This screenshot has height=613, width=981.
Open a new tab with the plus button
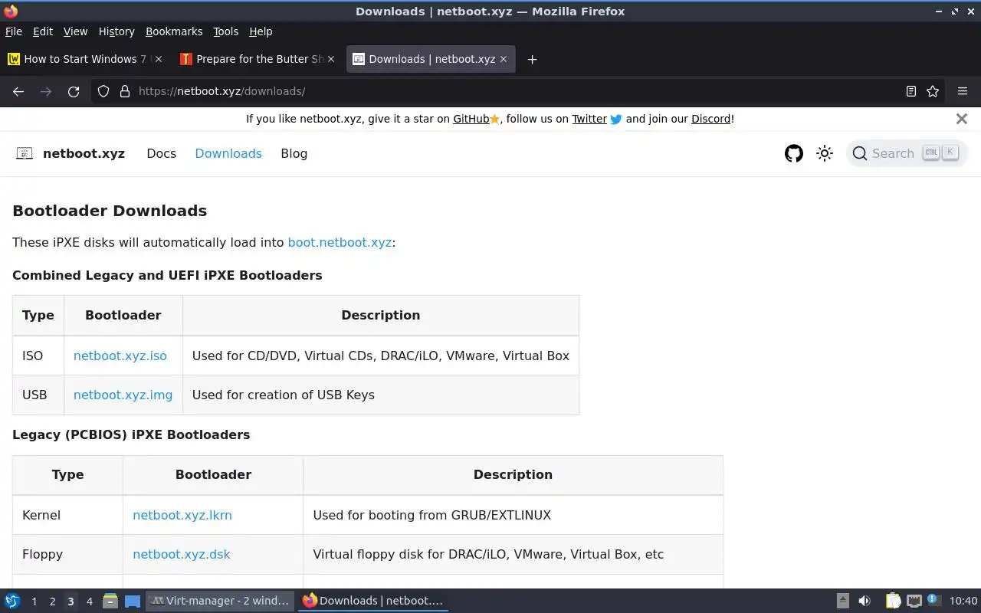(x=532, y=59)
